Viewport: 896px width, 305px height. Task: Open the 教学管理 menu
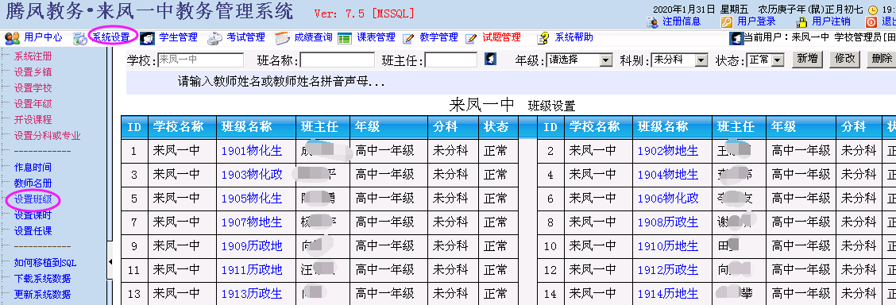[438, 37]
